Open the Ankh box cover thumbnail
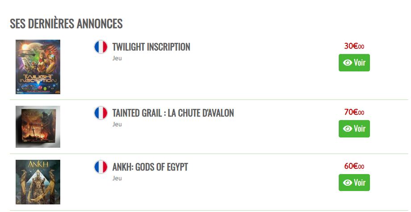The image size is (411, 212). [38, 182]
